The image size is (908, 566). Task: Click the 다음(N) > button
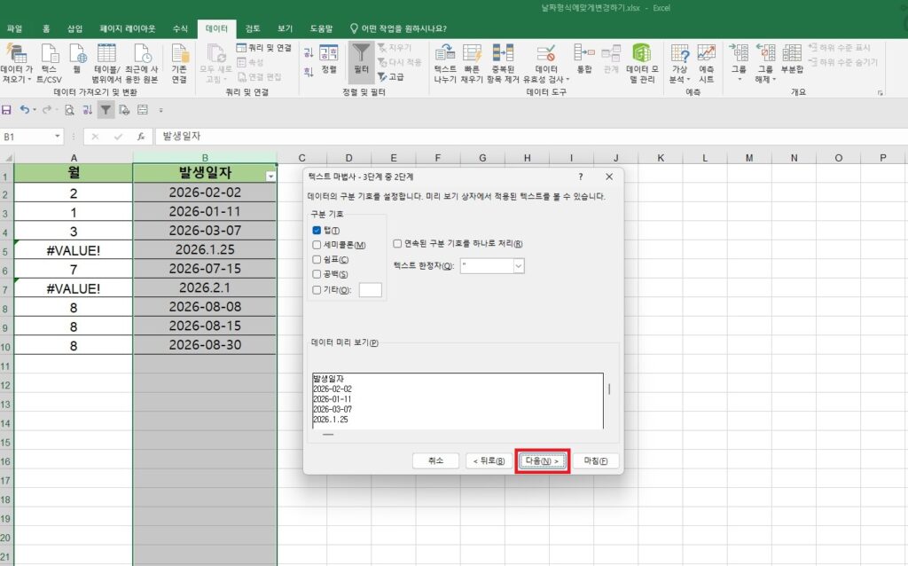(x=542, y=461)
